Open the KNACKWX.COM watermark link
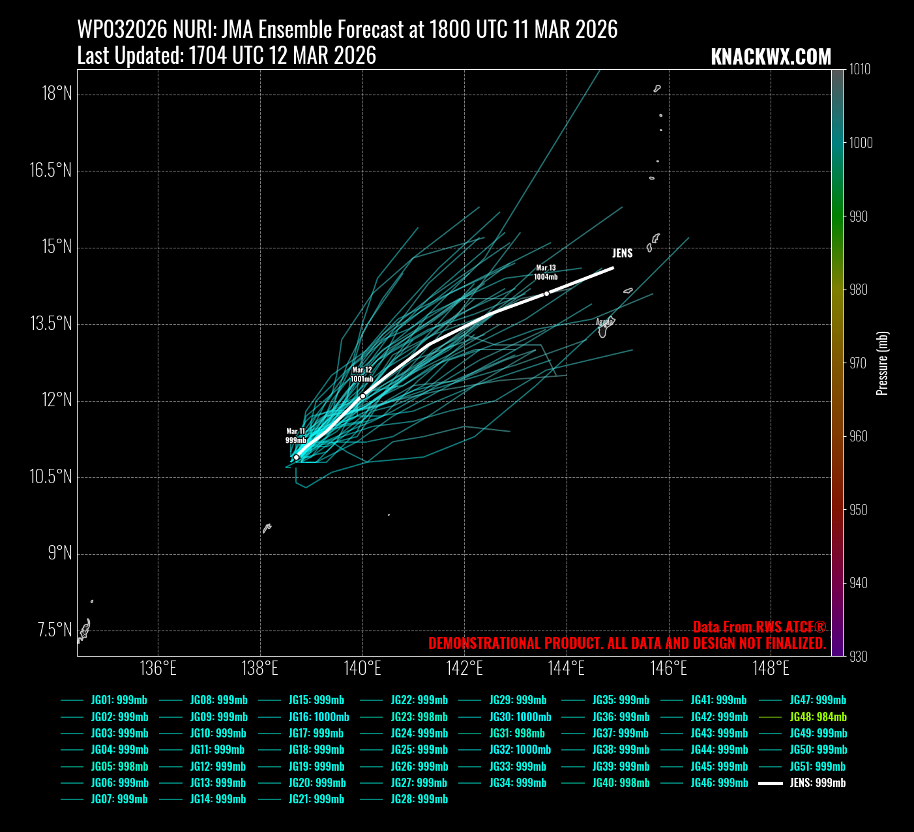 (x=771, y=57)
